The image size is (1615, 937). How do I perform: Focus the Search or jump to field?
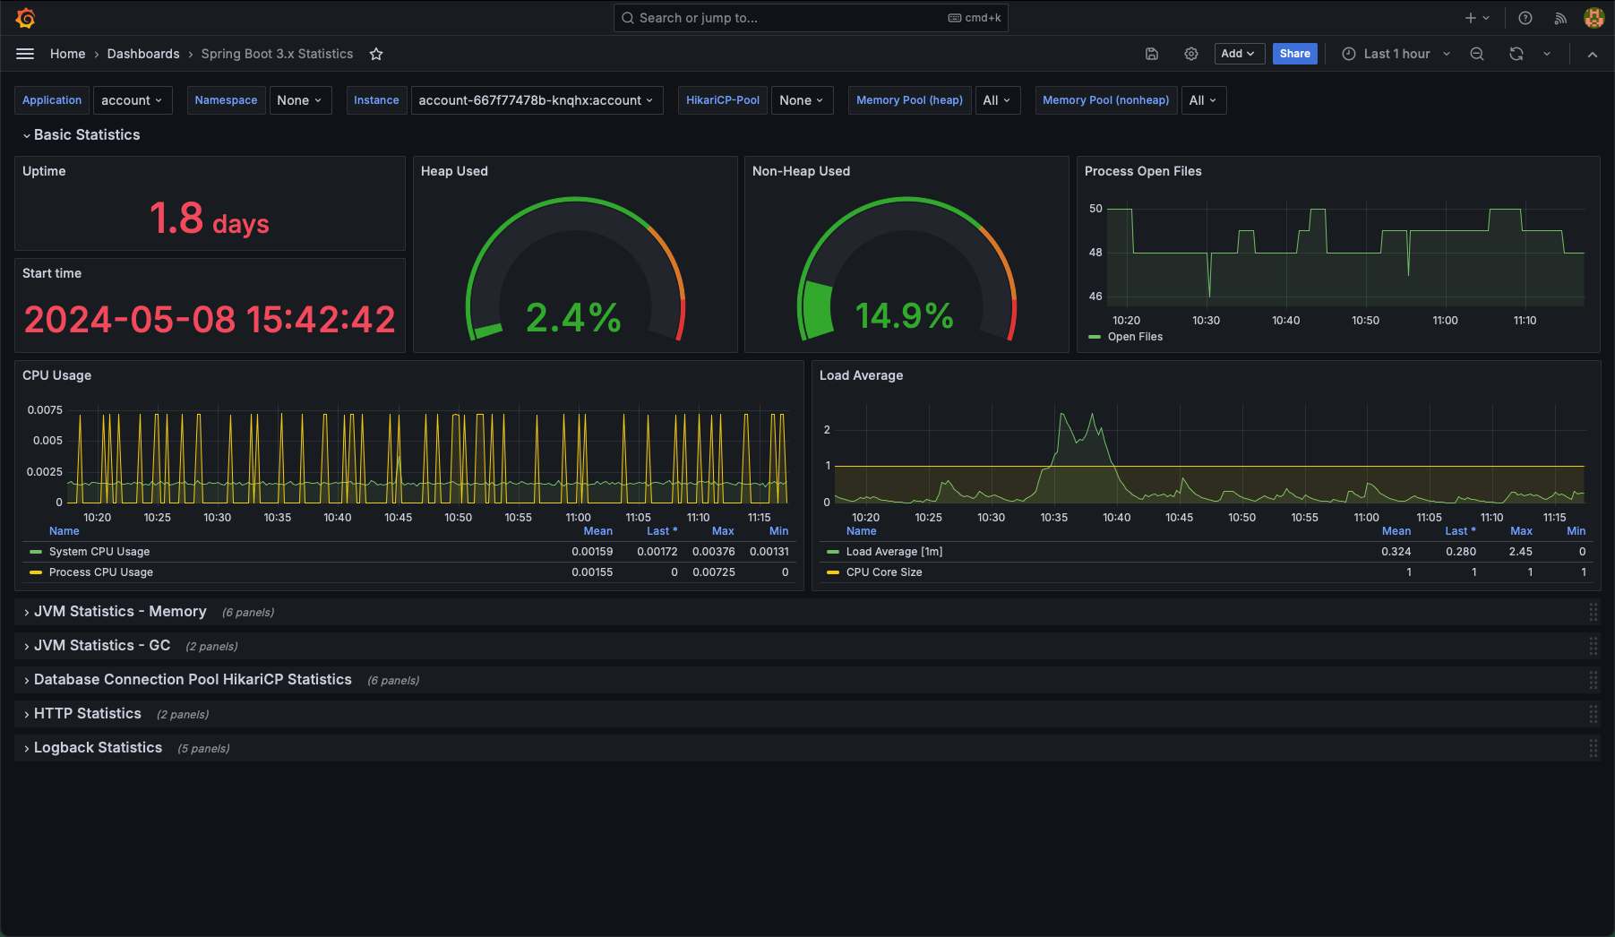click(811, 18)
